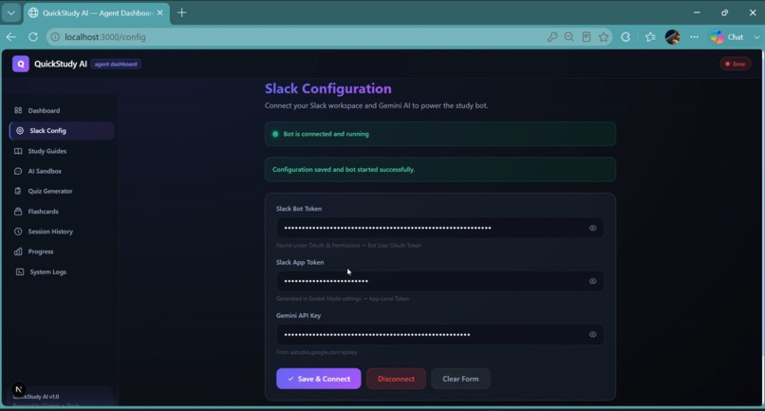Toggle Gemini API Key visibility
Viewport: 765px width, 411px height.
pyautogui.click(x=592, y=334)
